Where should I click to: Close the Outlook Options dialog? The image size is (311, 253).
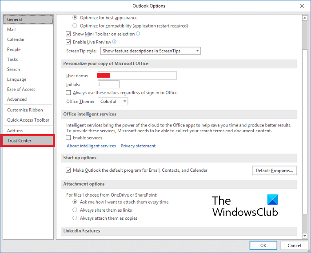(x=302, y=6)
